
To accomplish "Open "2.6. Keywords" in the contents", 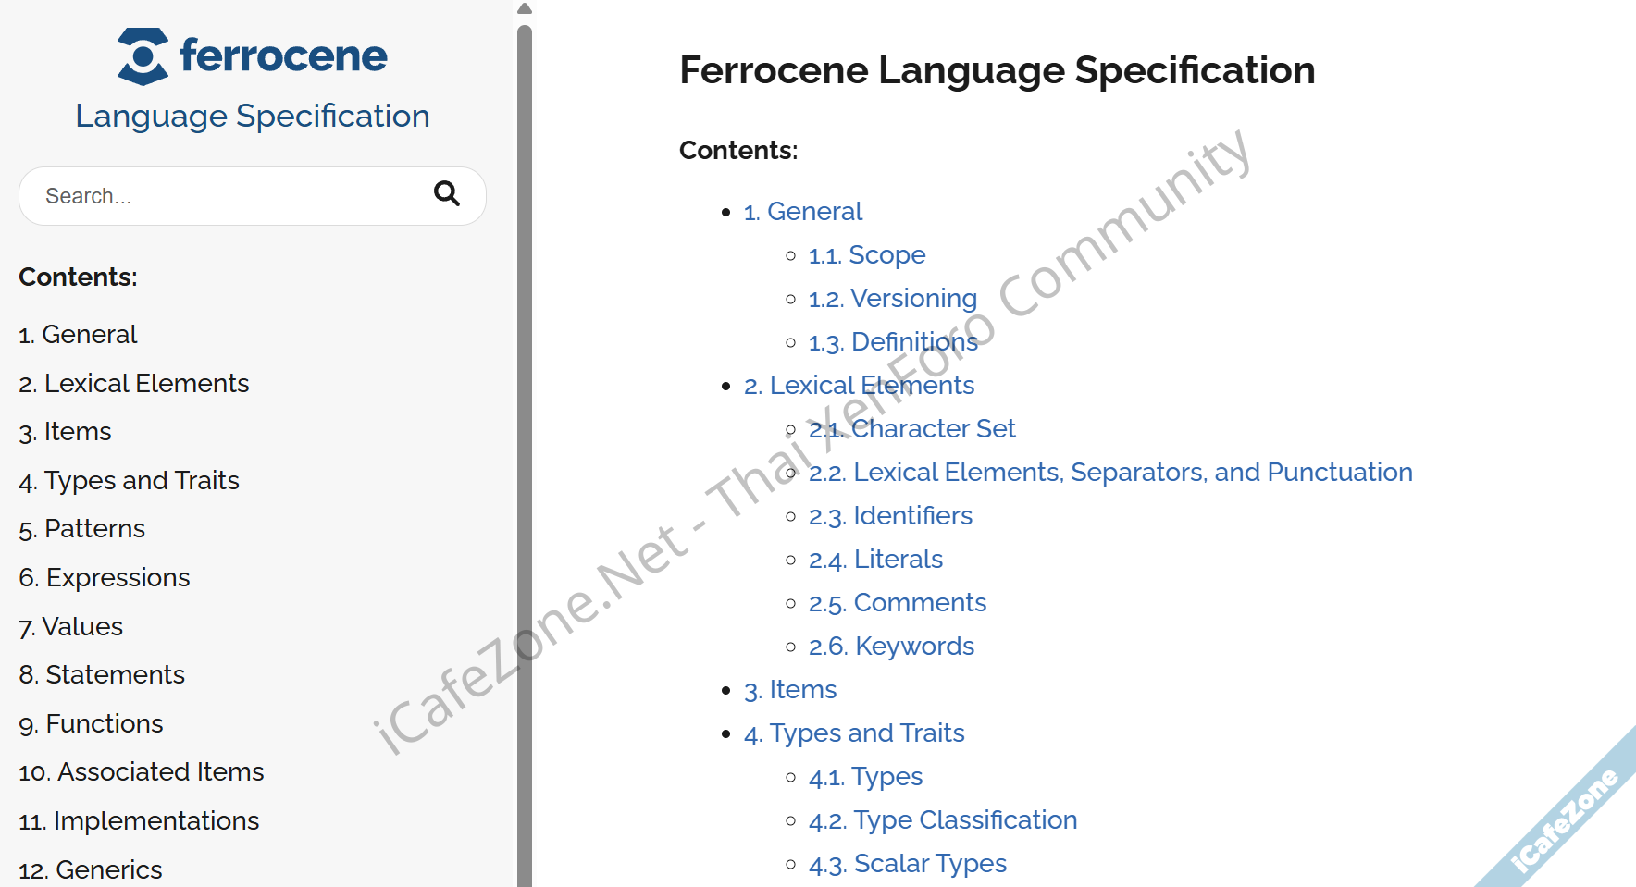I will point(891,646).
